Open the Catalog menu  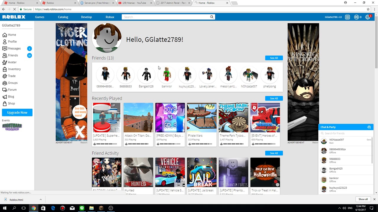63,17
